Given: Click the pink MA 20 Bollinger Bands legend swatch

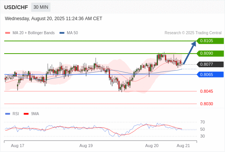Looking at the screenshot, I should [8, 33].
